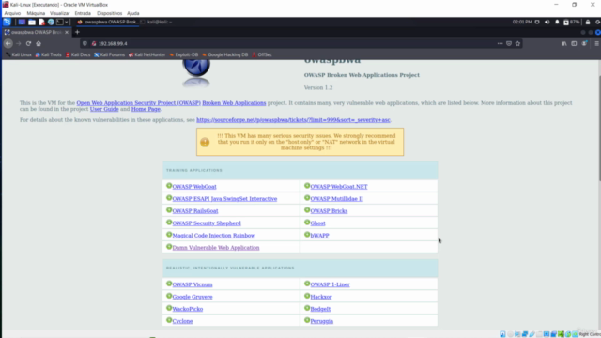Open page actions three-dot menu
The width and height of the screenshot is (601, 338).
[x=500, y=44]
